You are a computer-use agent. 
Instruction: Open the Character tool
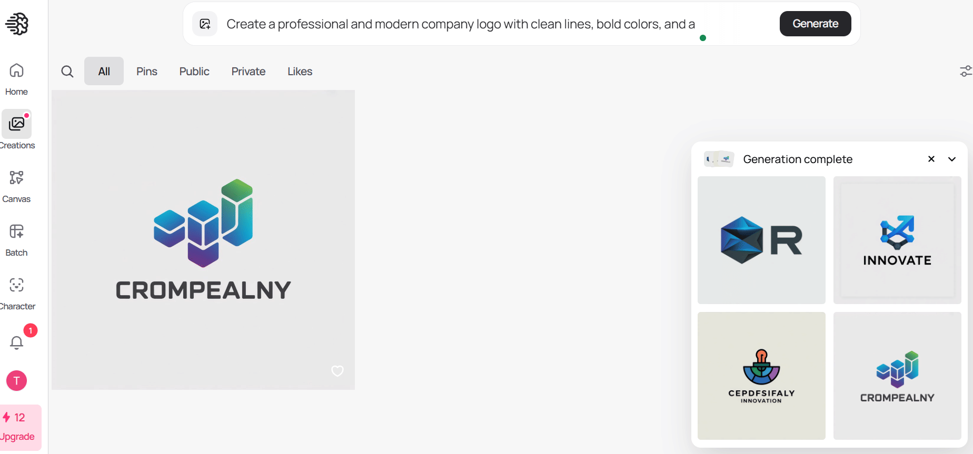16,292
